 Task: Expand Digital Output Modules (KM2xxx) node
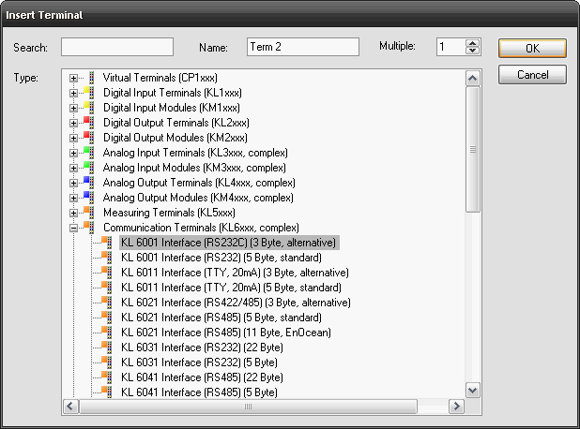pyautogui.click(x=73, y=138)
